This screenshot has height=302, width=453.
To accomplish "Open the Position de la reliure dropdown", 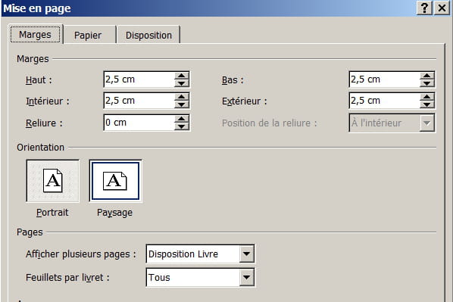I will 427,123.
